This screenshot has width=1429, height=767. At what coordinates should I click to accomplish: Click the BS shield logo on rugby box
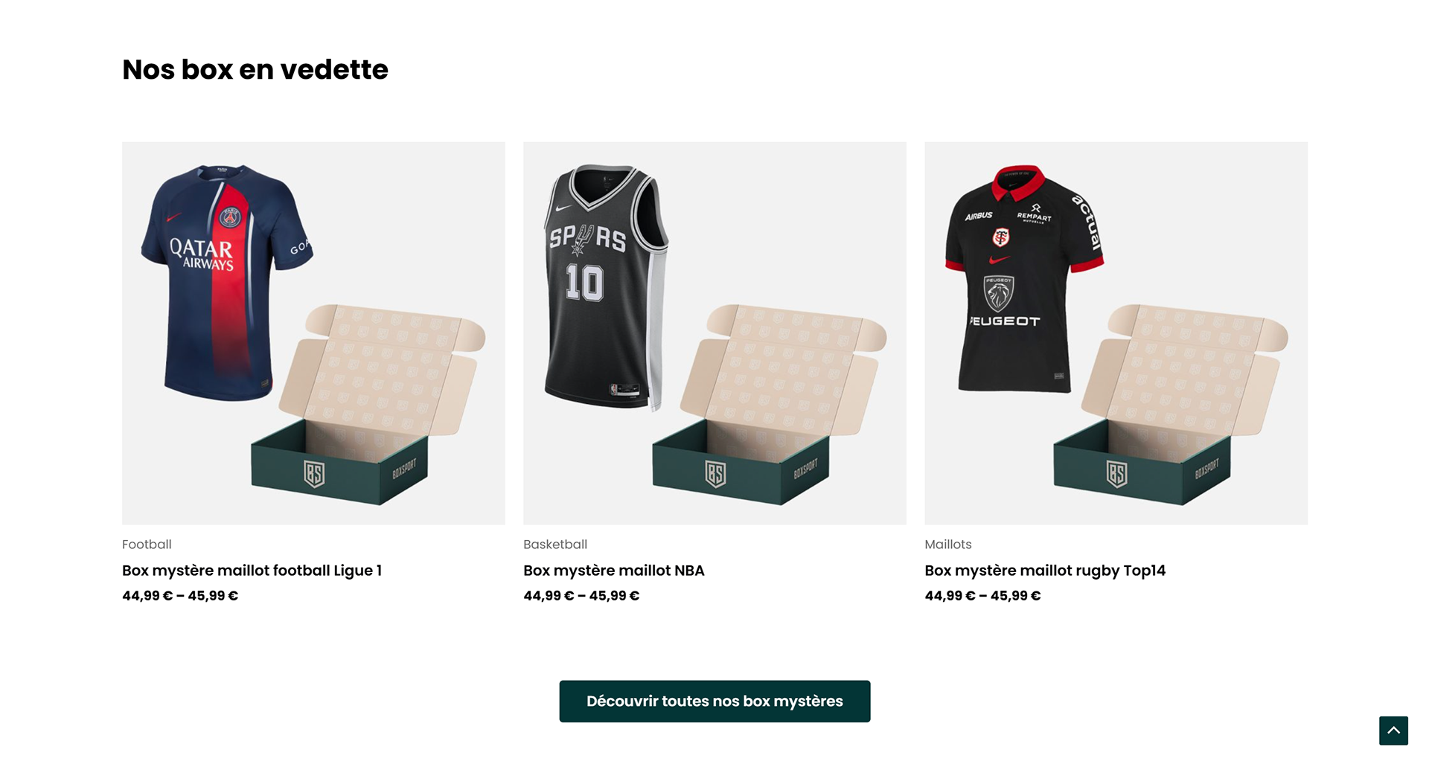1116,473
